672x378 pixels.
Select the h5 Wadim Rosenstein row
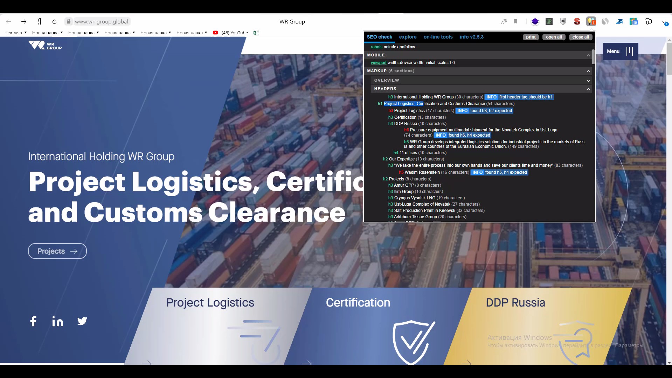click(463, 172)
